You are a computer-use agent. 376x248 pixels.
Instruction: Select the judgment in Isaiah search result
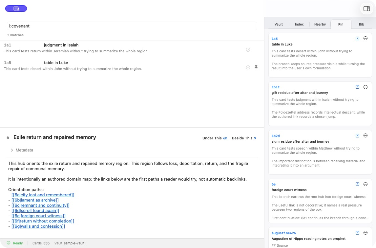click(132, 48)
